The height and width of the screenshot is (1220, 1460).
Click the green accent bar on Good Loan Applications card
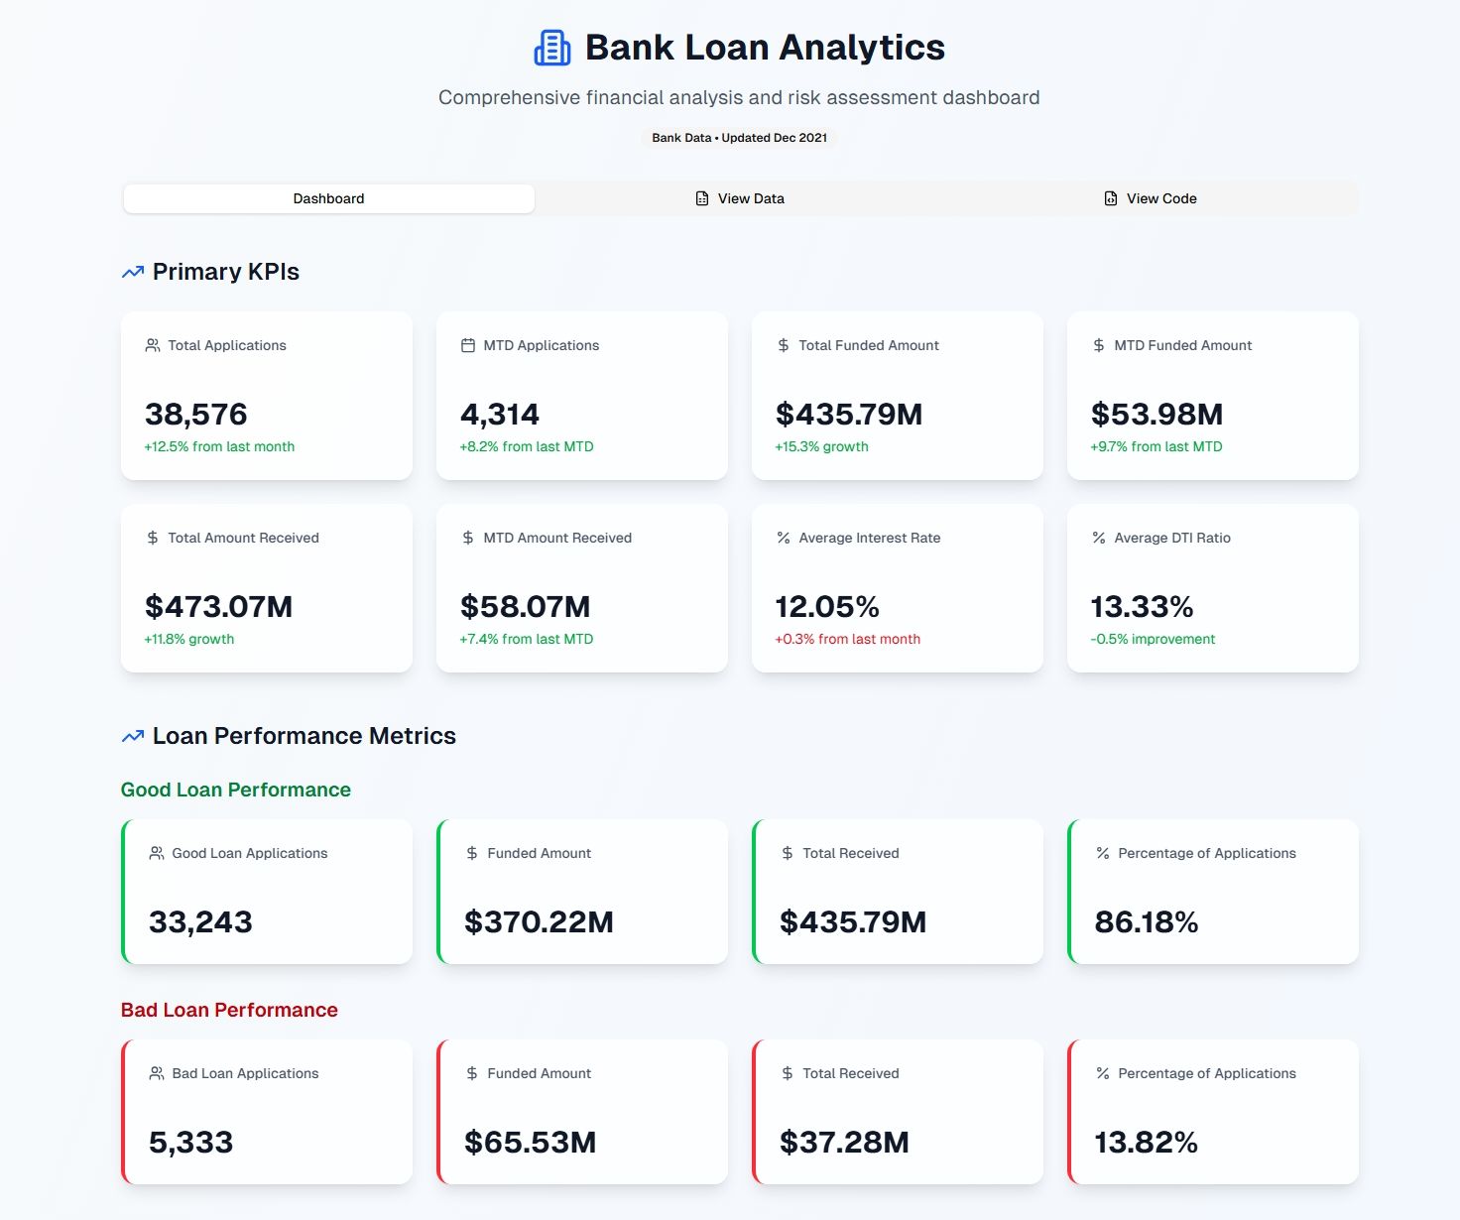(121, 891)
